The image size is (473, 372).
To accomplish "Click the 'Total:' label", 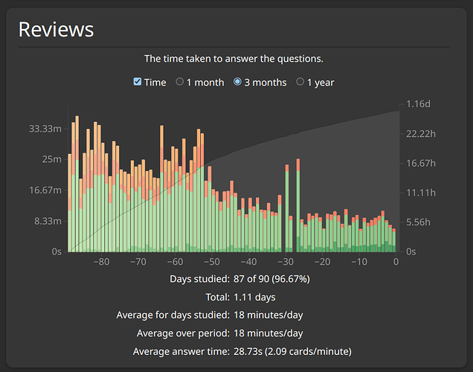I will tap(217, 297).
